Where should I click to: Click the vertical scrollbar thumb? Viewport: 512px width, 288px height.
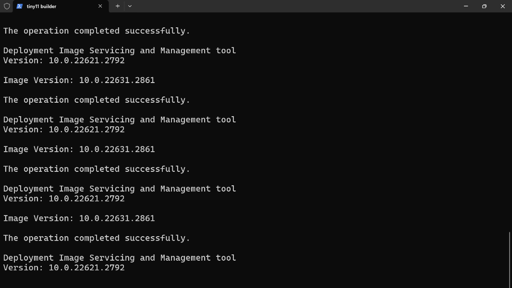(509, 259)
